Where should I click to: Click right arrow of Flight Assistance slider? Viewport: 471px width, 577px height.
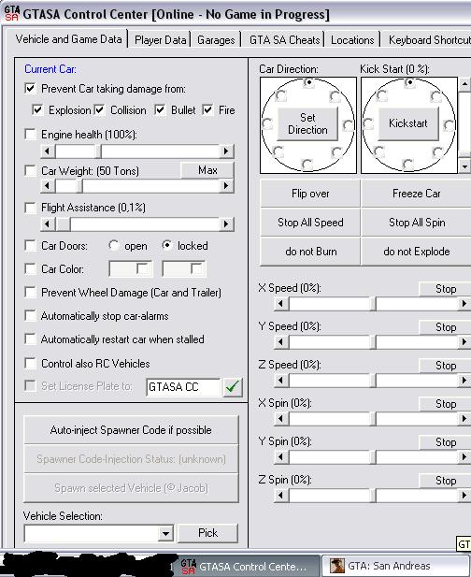(226, 224)
